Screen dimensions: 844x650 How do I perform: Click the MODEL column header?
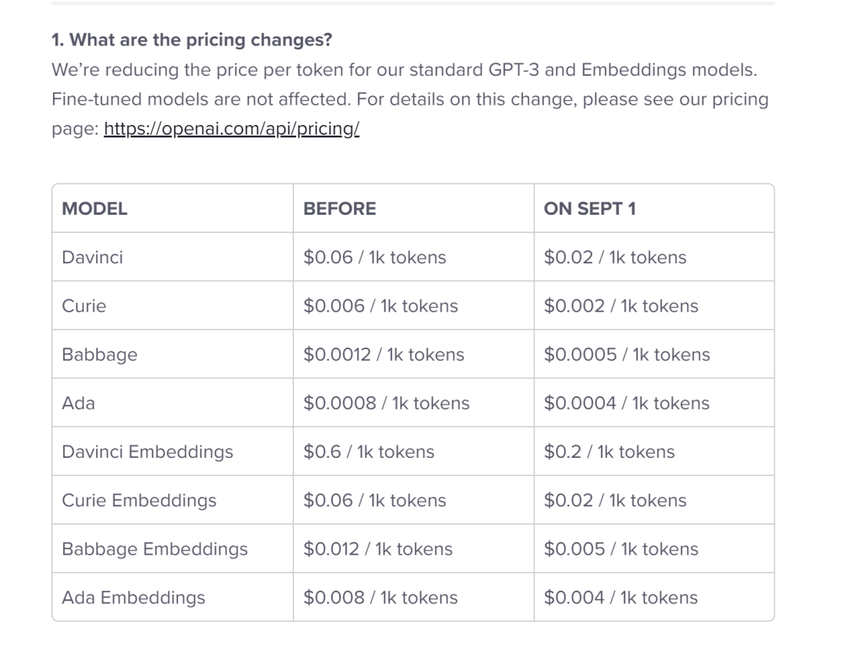click(x=95, y=209)
